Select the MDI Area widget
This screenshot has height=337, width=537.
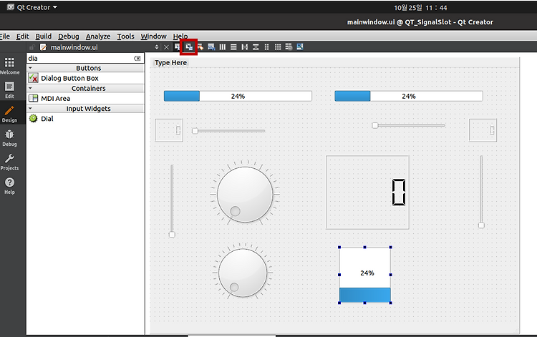[86, 99]
